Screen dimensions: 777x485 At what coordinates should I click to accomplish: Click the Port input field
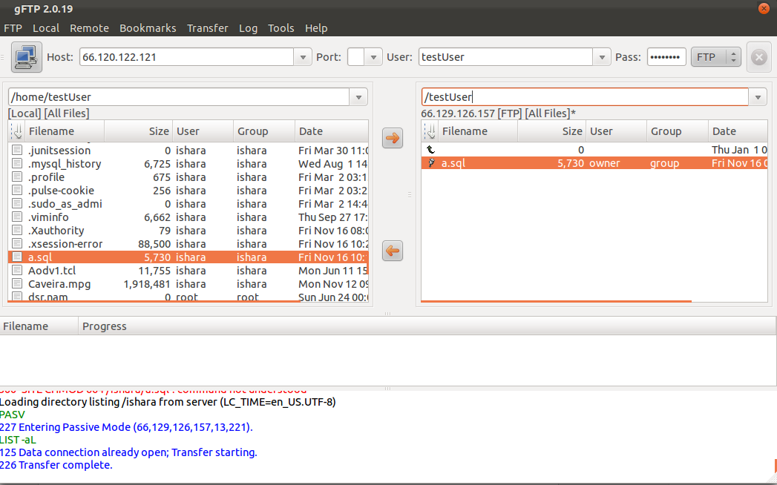click(355, 57)
